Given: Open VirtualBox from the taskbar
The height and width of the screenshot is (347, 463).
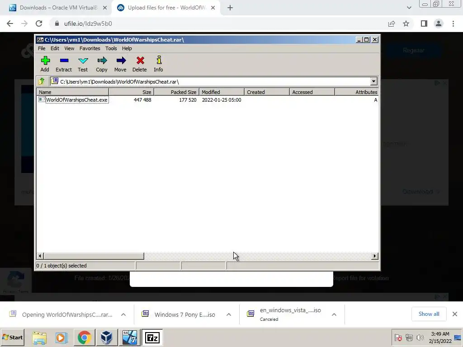Looking at the screenshot, I should [x=106, y=338].
